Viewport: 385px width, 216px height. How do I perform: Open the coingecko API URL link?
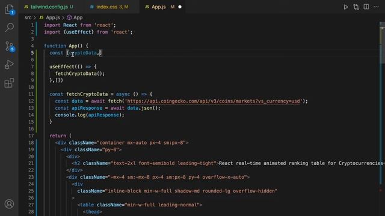tap(214, 101)
